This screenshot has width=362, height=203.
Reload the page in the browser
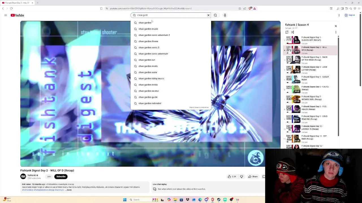[x=11, y=8]
